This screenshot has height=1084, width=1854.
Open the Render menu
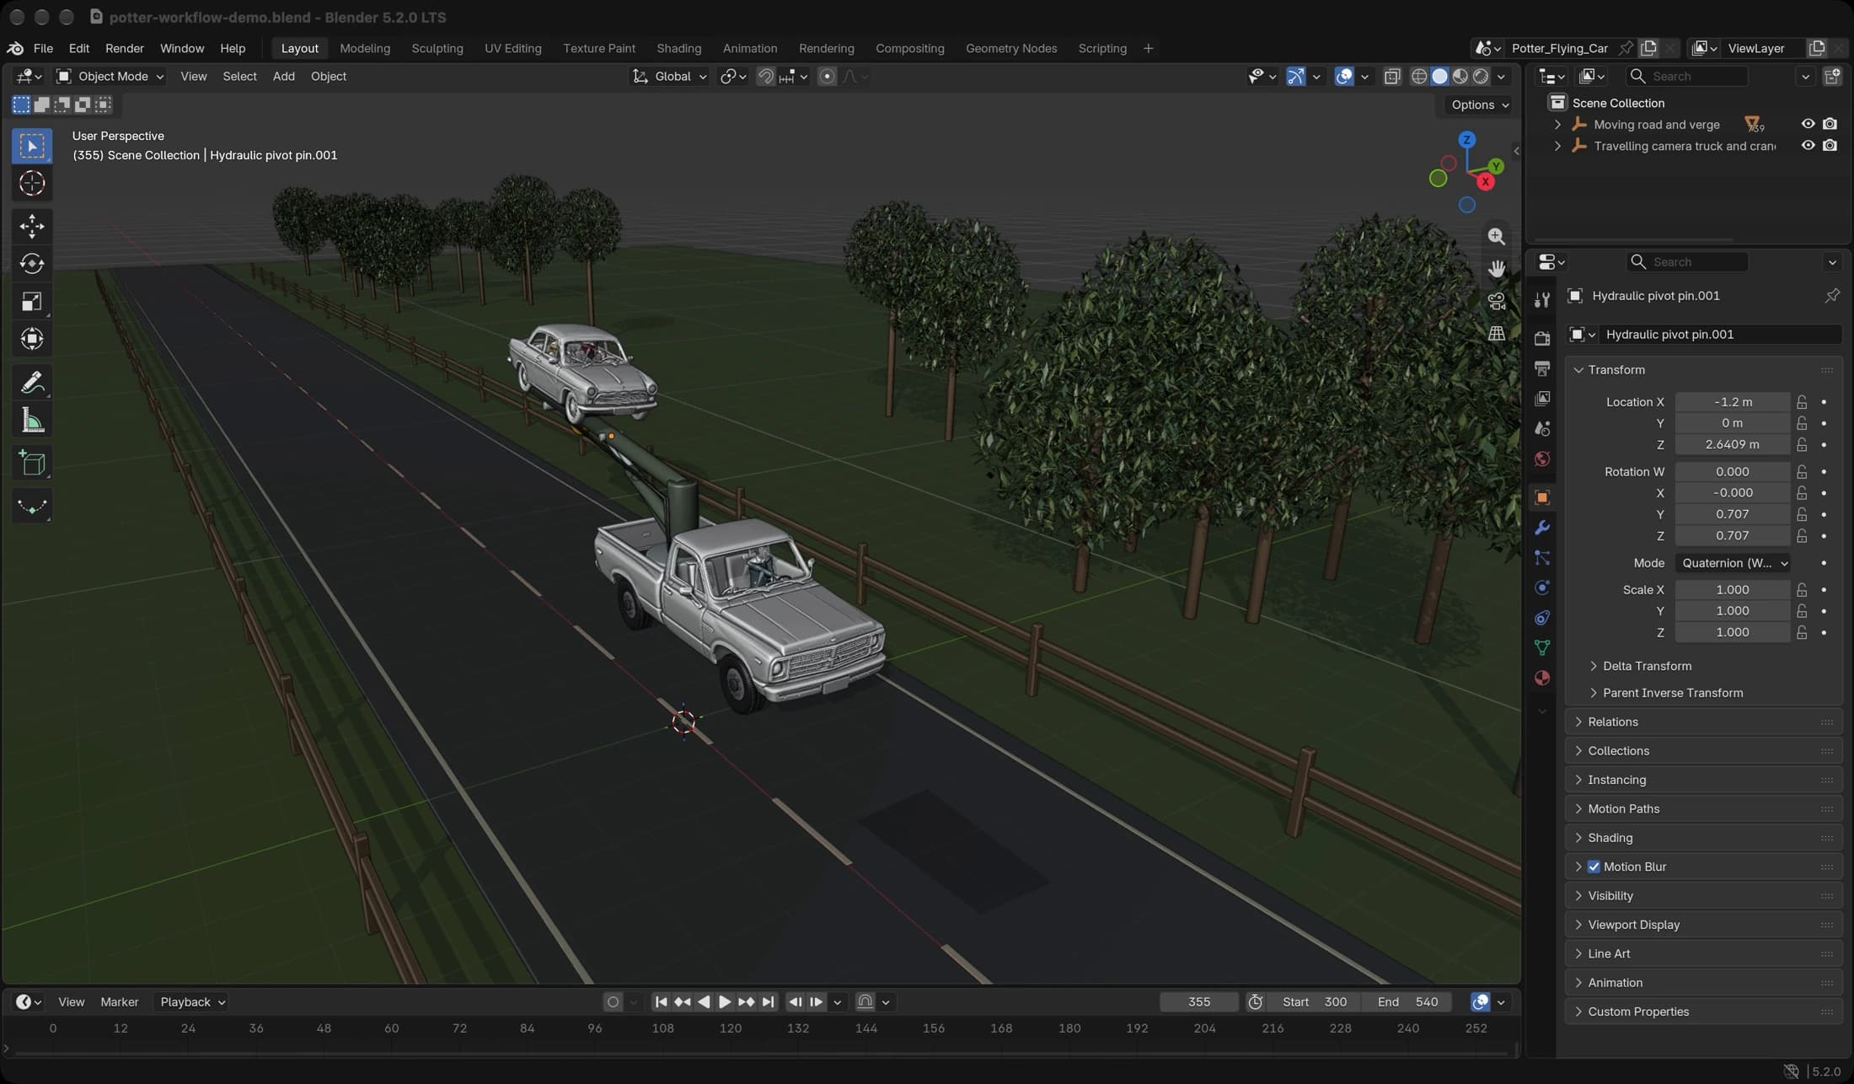click(x=124, y=48)
